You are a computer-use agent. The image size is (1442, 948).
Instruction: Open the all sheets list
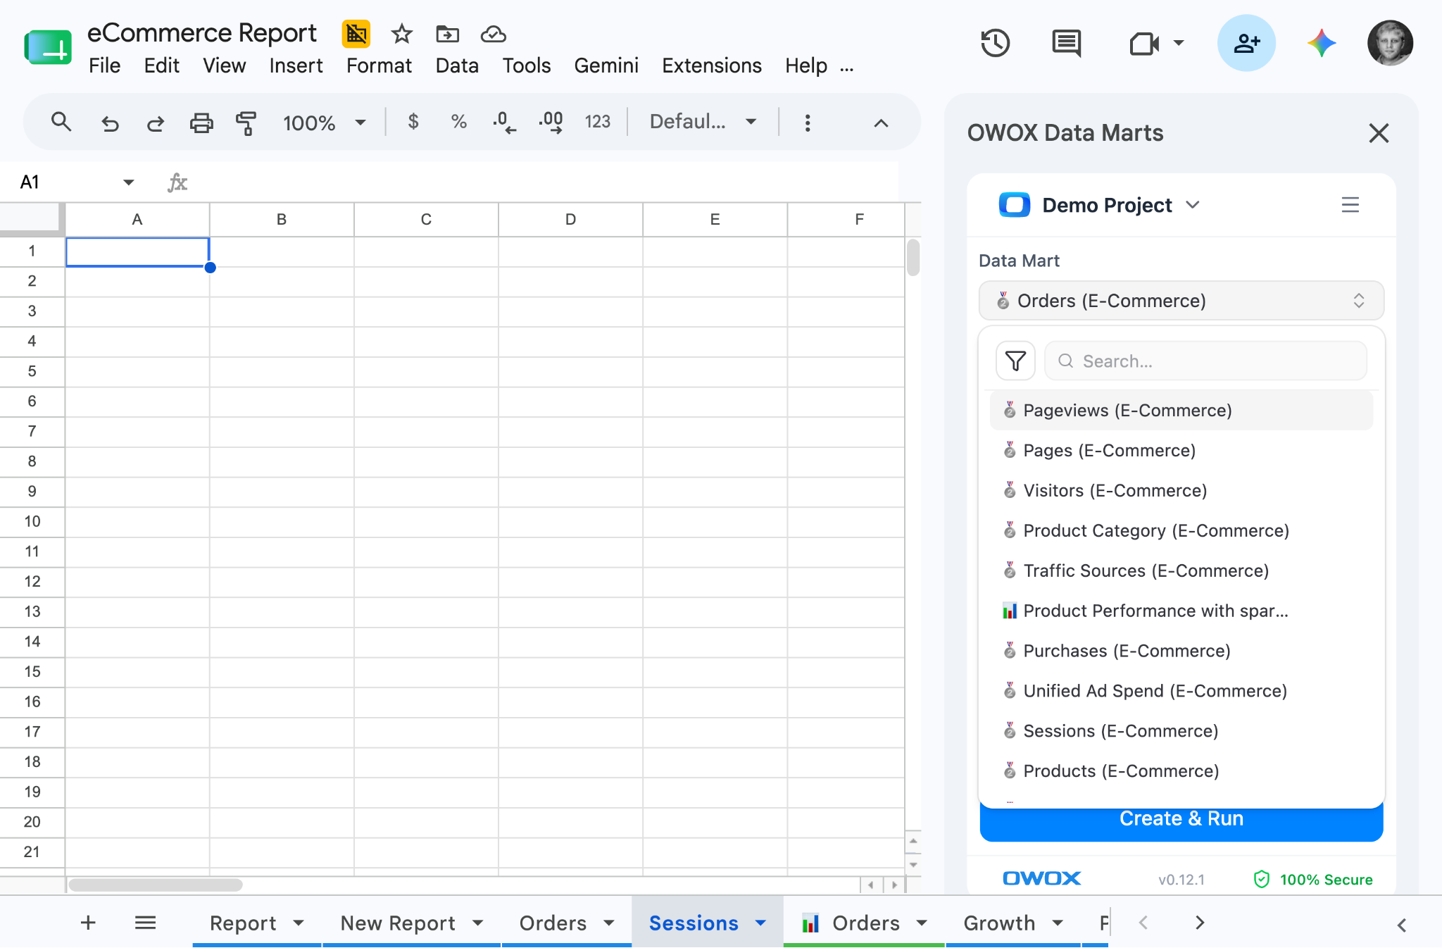[x=145, y=923]
